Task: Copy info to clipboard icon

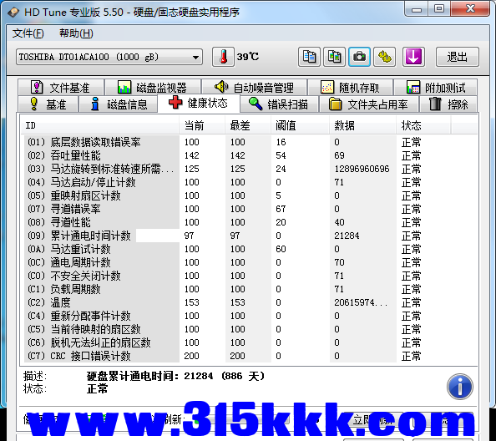Action: pyautogui.click(x=309, y=57)
